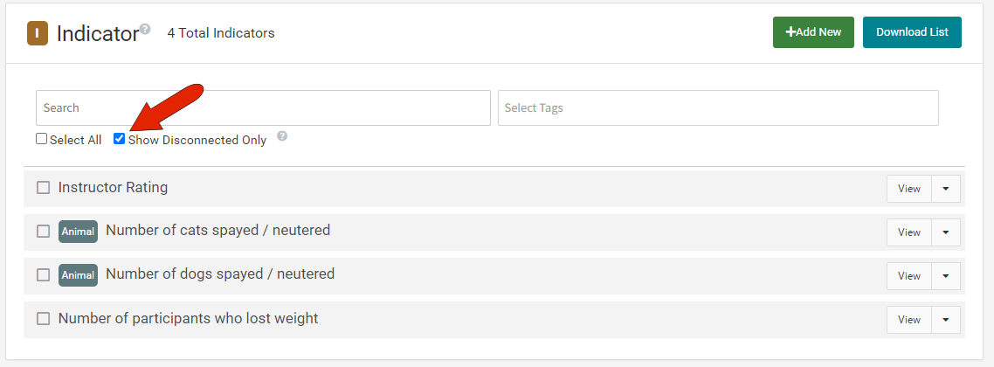Click Animal tag on cats spayed row

(x=78, y=232)
